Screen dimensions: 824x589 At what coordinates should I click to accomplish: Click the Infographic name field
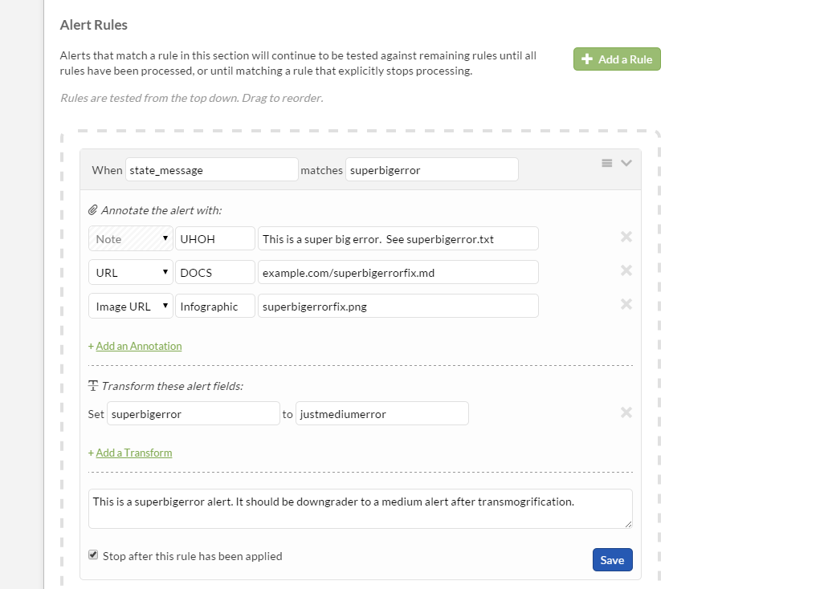[214, 307]
